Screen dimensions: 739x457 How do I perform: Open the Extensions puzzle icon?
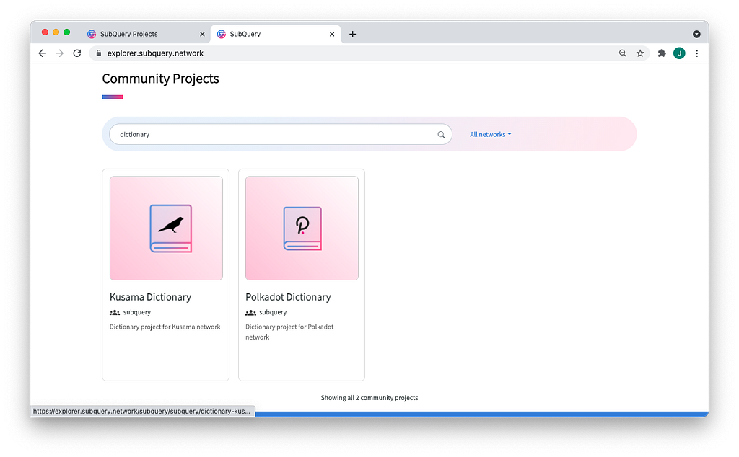(662, 53)
